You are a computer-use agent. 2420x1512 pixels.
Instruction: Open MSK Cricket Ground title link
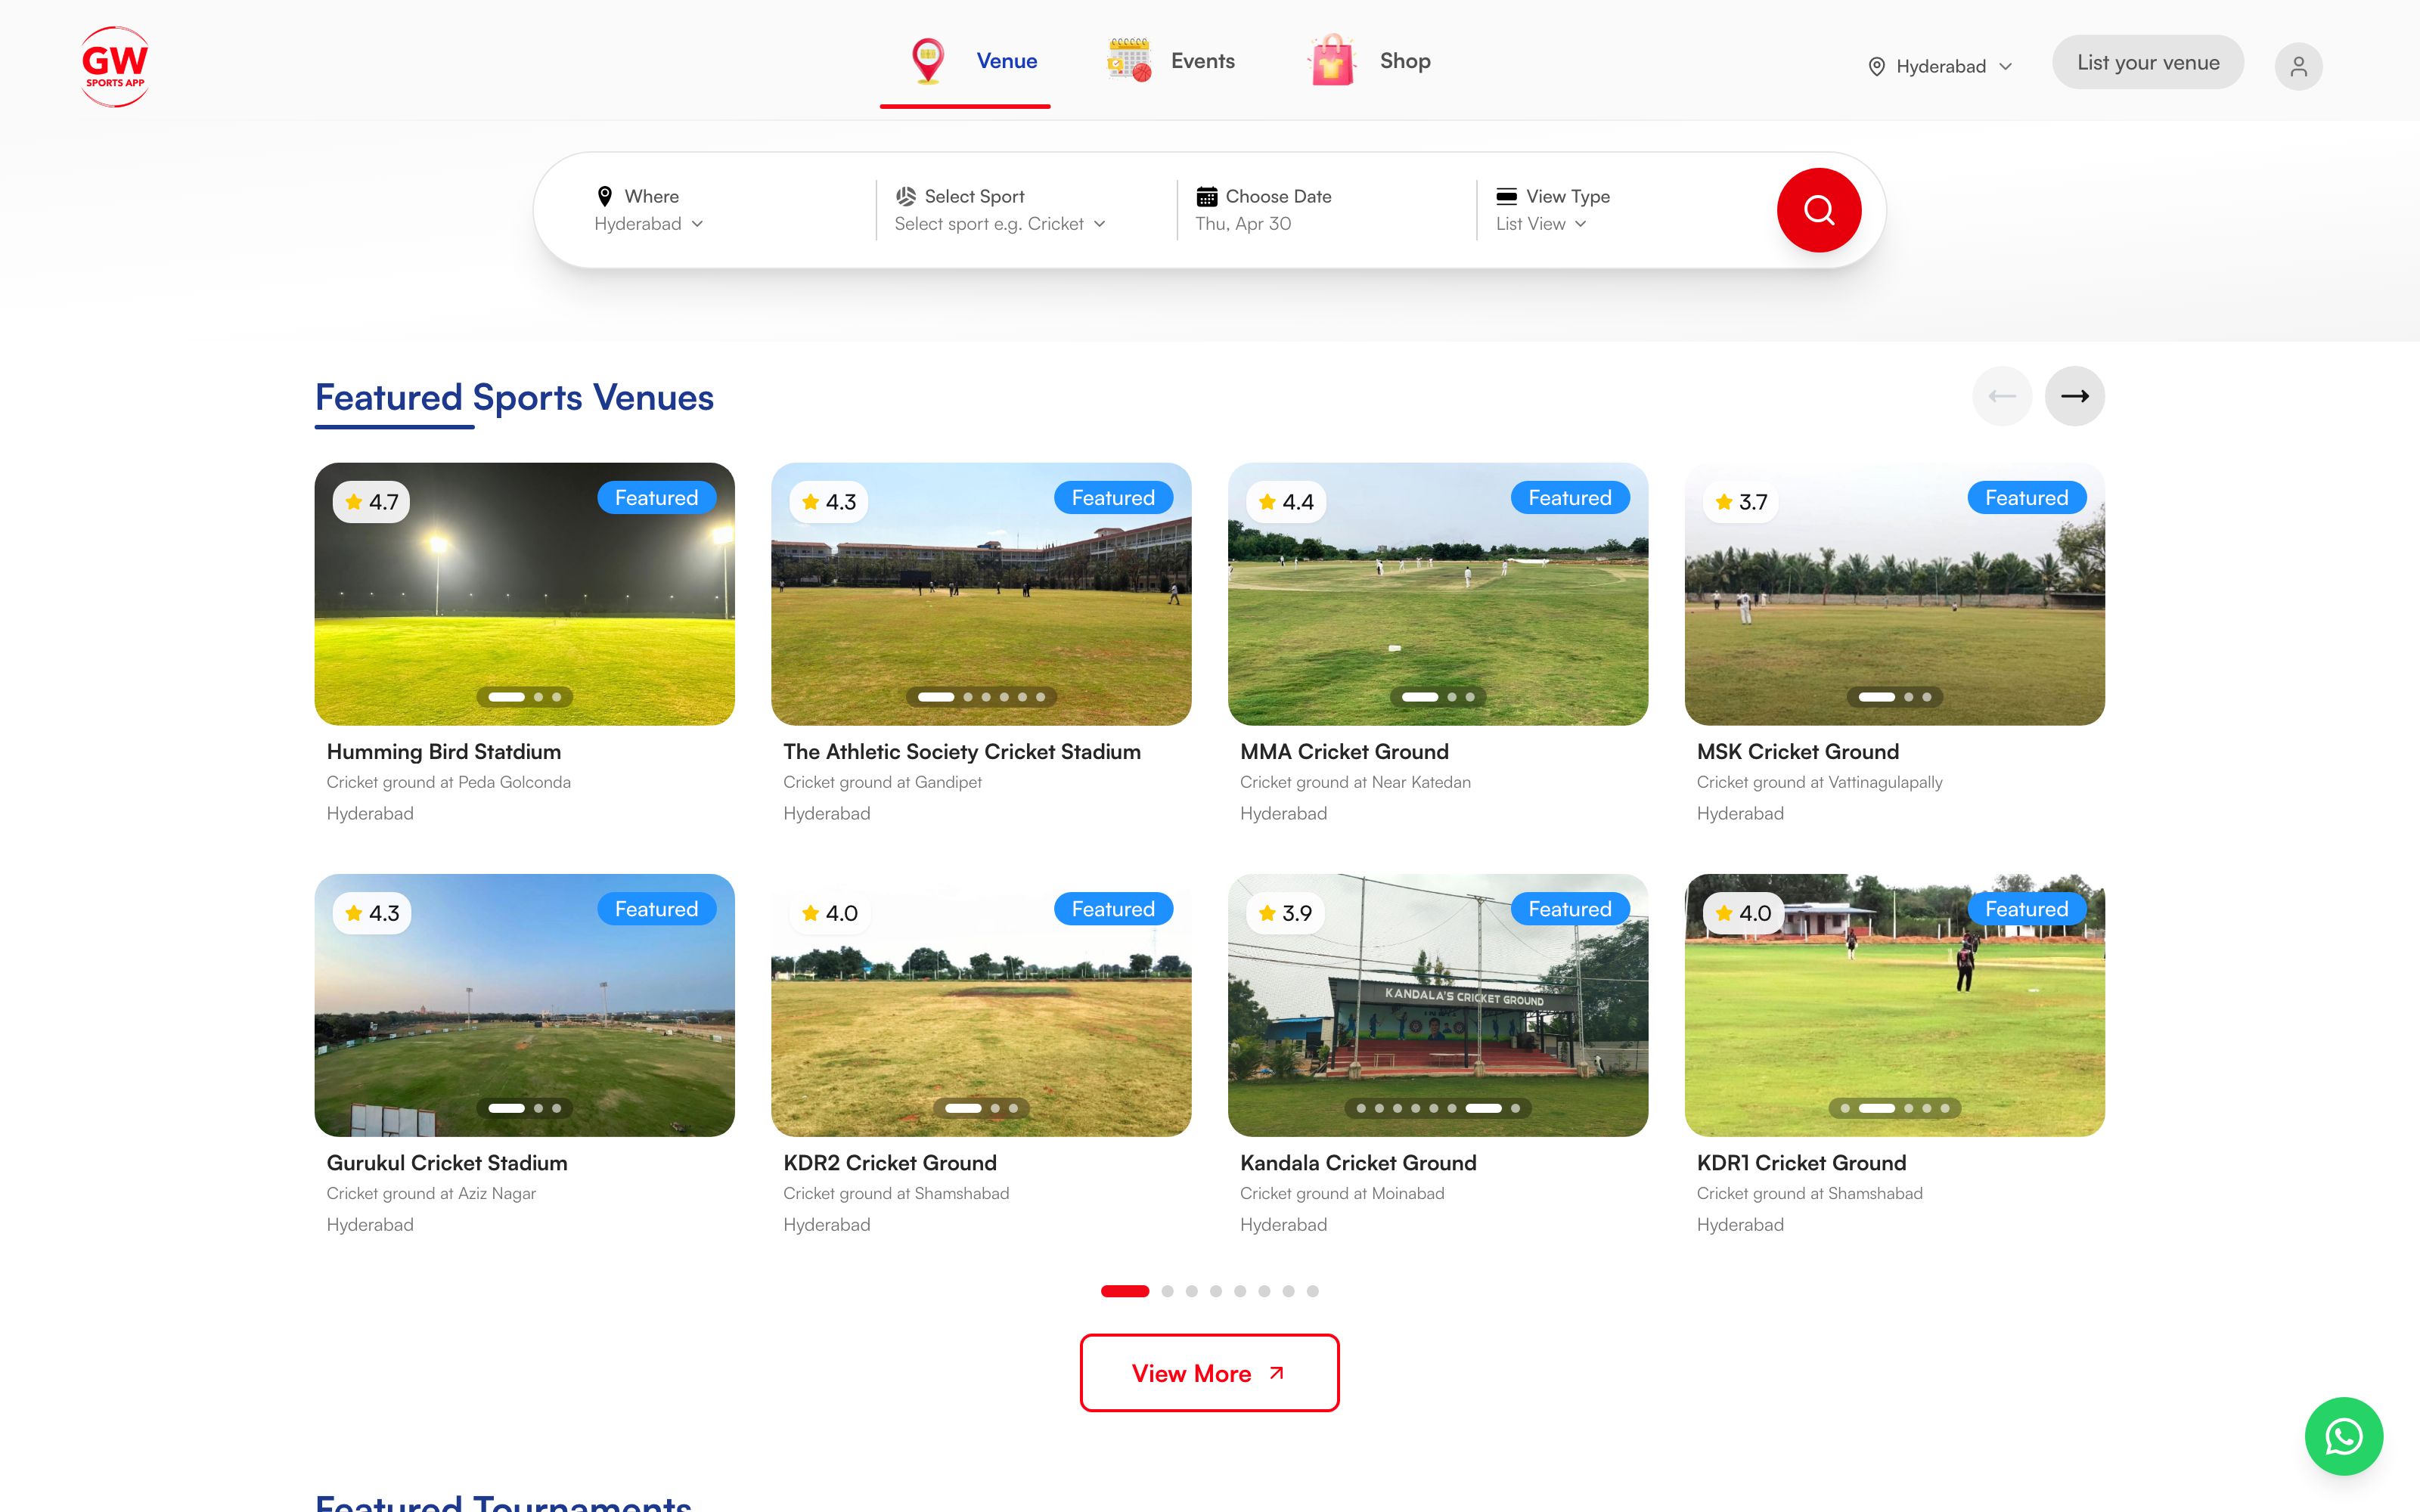(x=1797, y=752)
